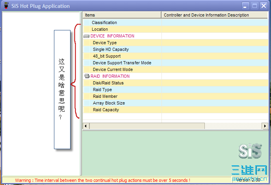Click the SiS logo in the lower panel
This screenshot has height=185, width=271.
250,151
